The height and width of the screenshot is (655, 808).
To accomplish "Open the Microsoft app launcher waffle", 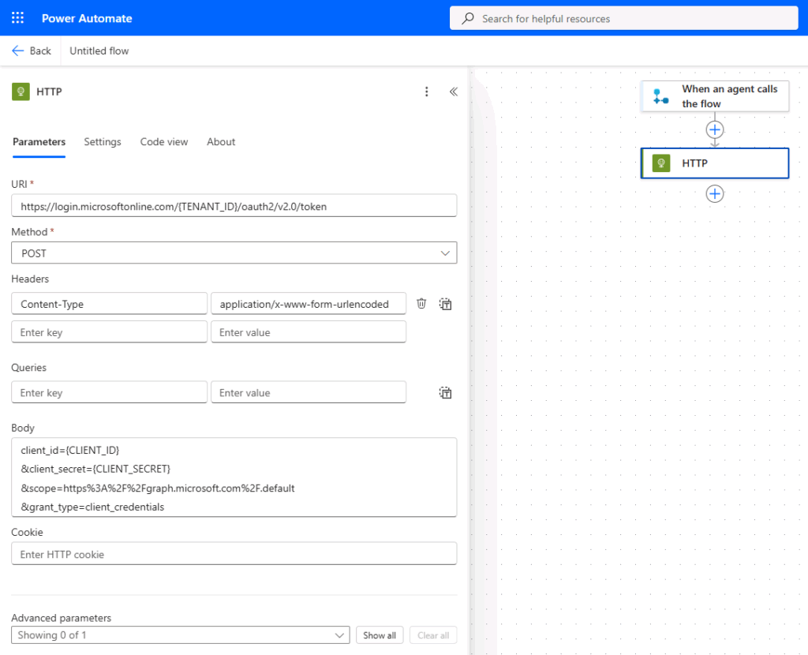I will [x=17, y=17].
